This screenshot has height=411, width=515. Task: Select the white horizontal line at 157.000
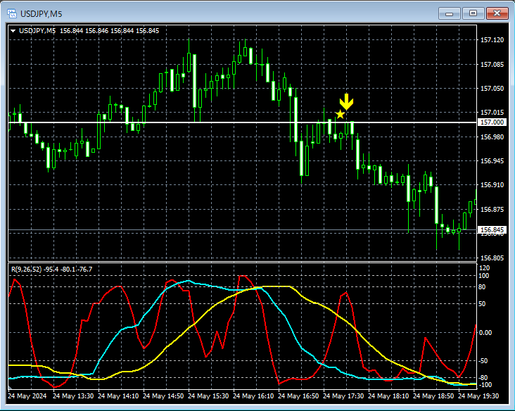click(x=211, y=122)
